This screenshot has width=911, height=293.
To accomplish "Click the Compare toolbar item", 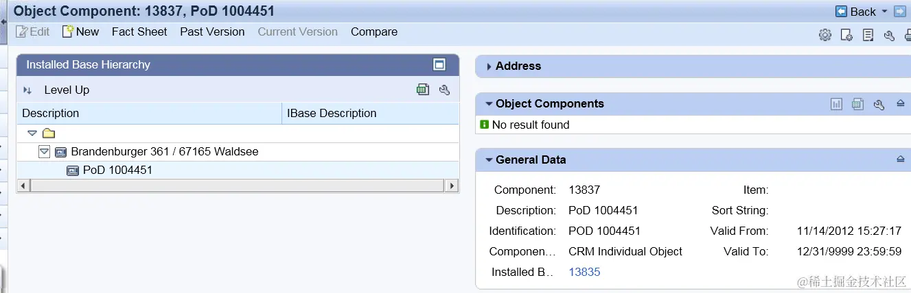I will pyautogui.click(x=374, y=31).
